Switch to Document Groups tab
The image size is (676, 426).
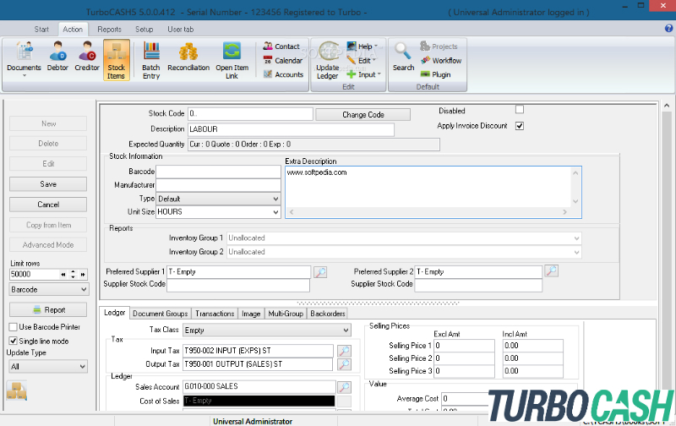click(160, 314)
